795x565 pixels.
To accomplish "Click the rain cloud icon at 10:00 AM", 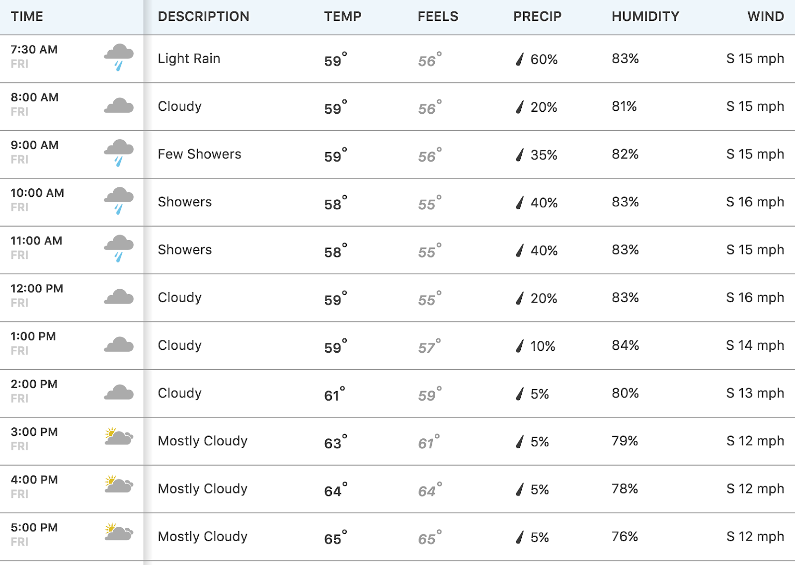I will point(119,200).
